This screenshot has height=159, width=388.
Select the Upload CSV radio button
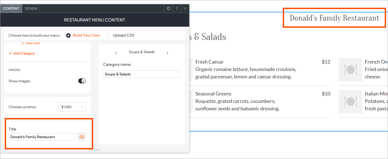[108, 35]
